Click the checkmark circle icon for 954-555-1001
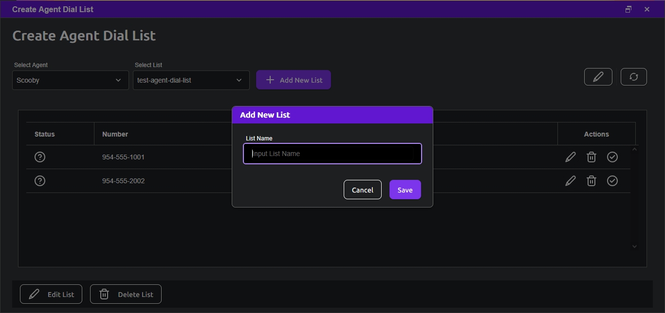The width and height of the screenshot is (665, 313). 612,157
